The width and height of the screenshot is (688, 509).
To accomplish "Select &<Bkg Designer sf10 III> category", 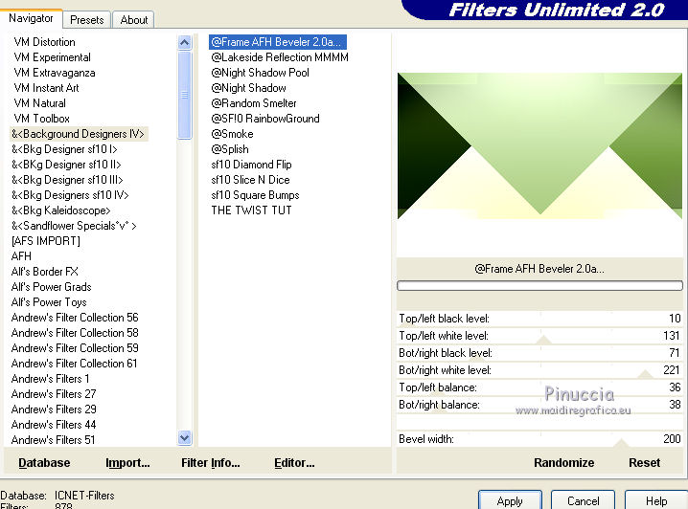I will (67, 180).
